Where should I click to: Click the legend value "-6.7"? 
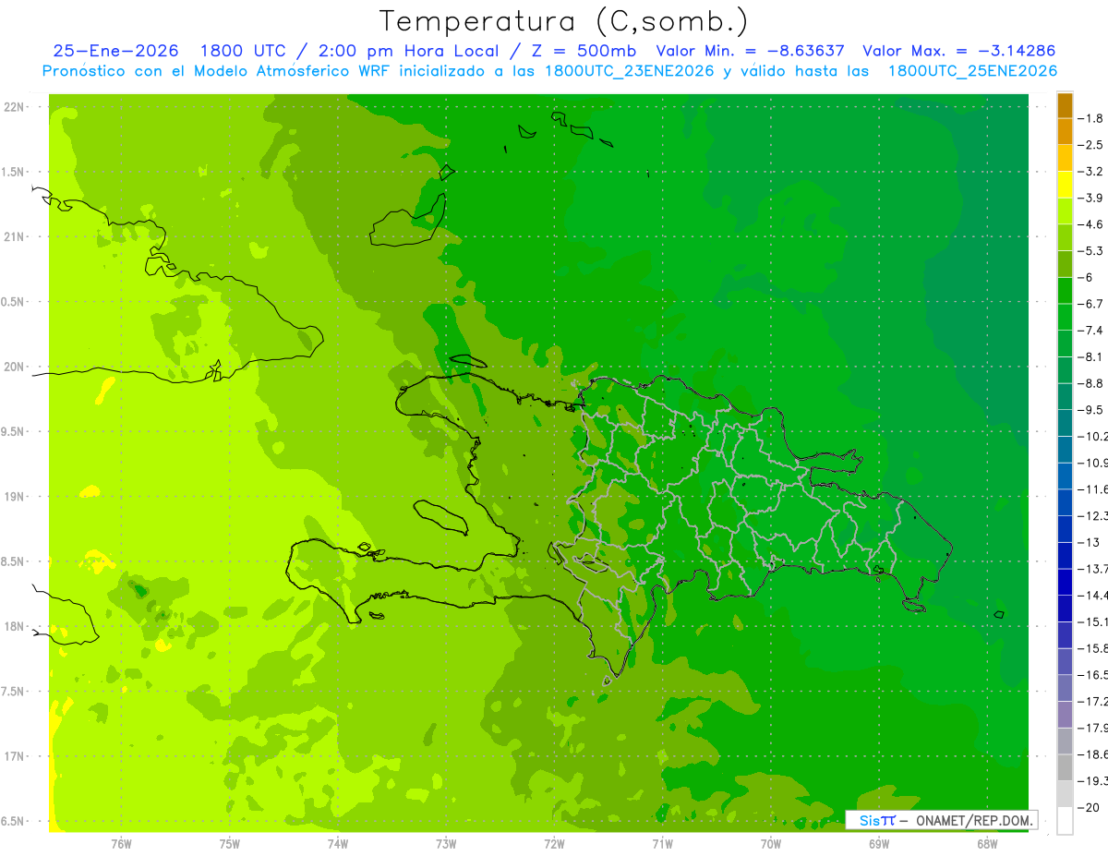(1092, 304)
